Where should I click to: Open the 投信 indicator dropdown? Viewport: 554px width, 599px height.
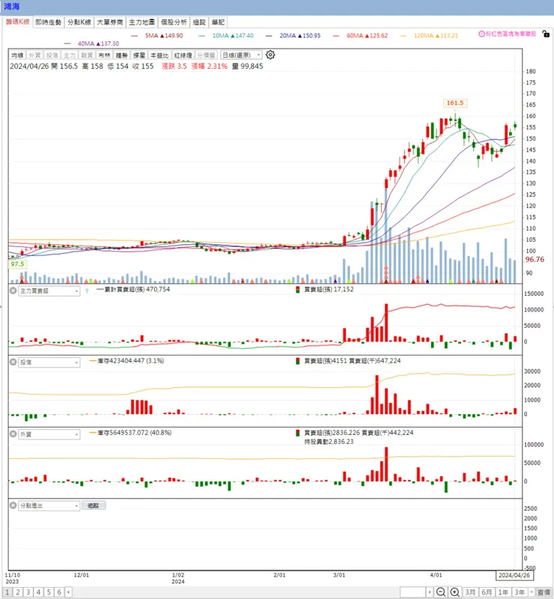(49, 362)
